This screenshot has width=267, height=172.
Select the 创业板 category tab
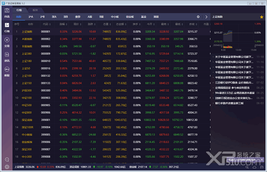[x=130, y=16]
